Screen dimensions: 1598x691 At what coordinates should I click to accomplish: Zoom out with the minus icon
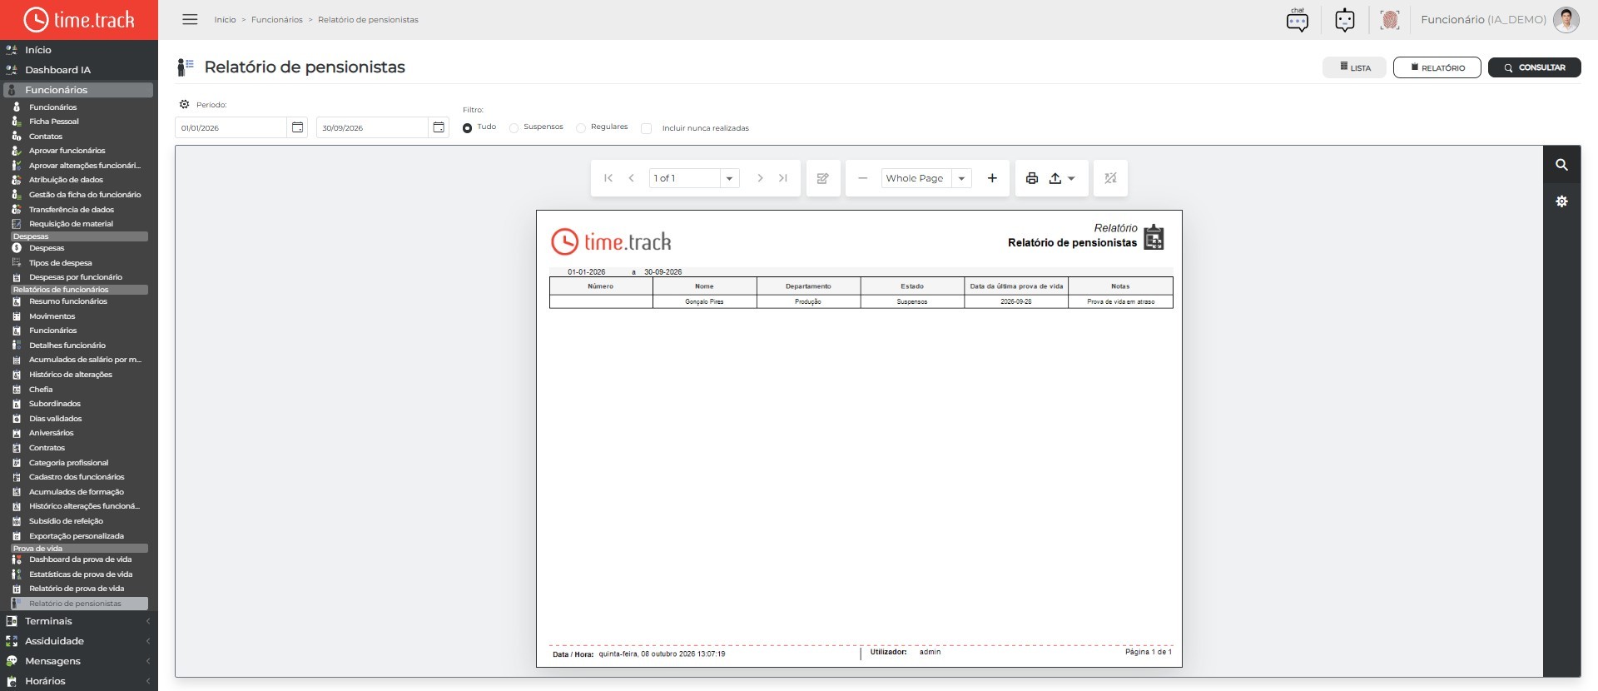tap(863, 178)
